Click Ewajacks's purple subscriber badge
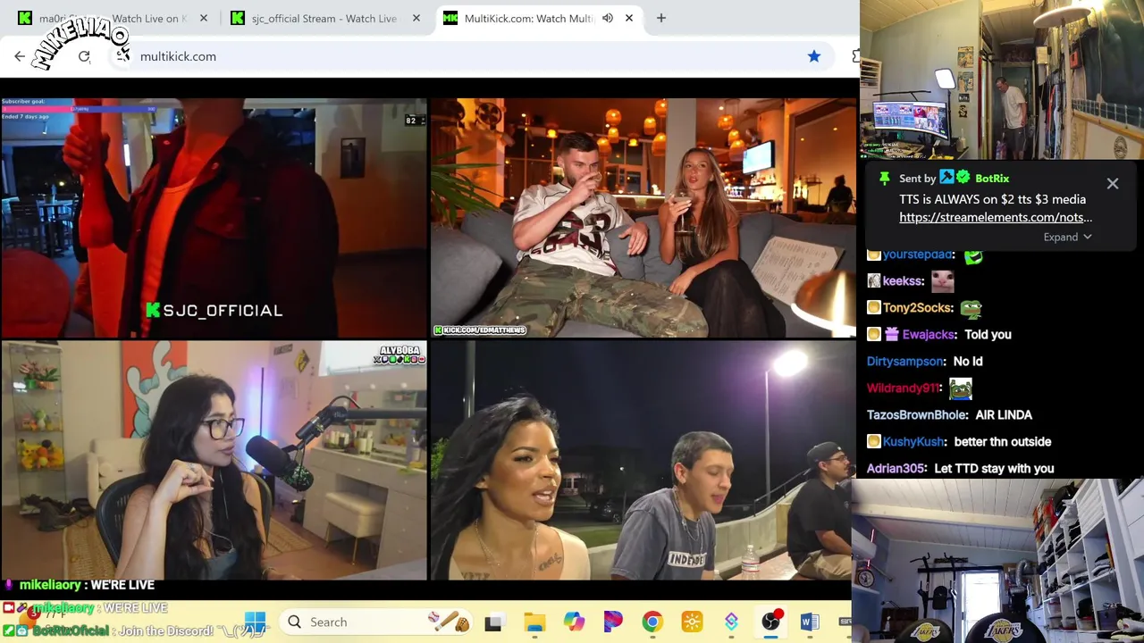This screenshot has width=1144, height=643. click(892, 334)
